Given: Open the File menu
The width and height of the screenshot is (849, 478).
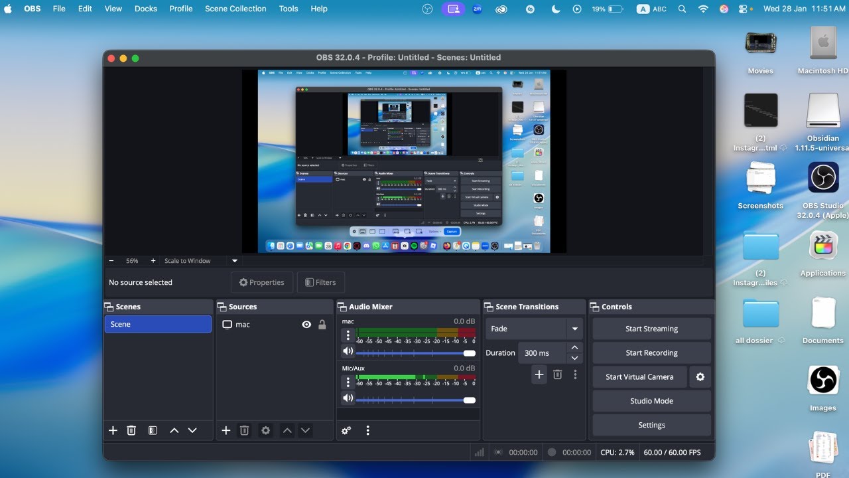Looking at the screenshot, I should pyautogui.click(x=59, y=9).
